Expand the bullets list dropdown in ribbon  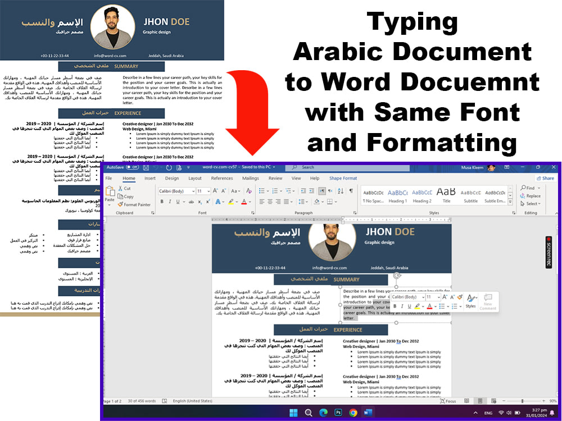[268, 191]
